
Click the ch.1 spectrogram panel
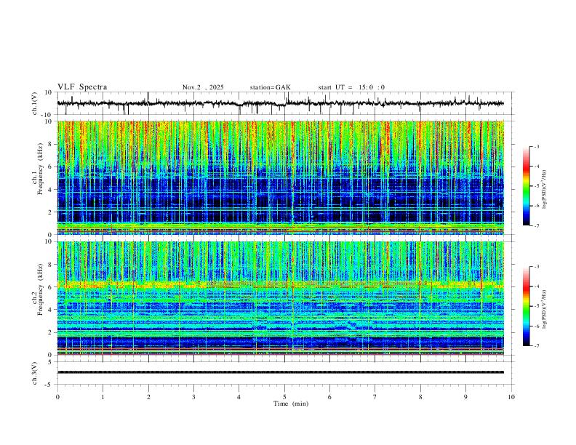pos(281,177)
